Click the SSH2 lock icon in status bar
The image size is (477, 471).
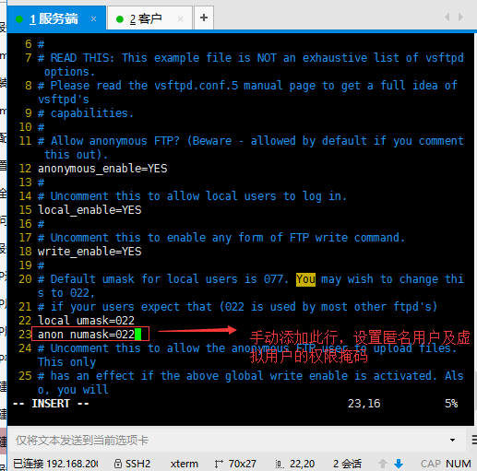(x=118, y=464)
